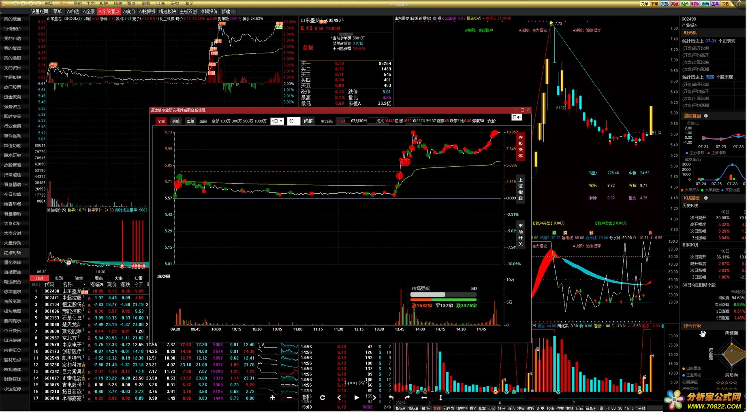Switch to AI挖掘机 tab
The height and width of the screenshot is (413, 748).
147,11
